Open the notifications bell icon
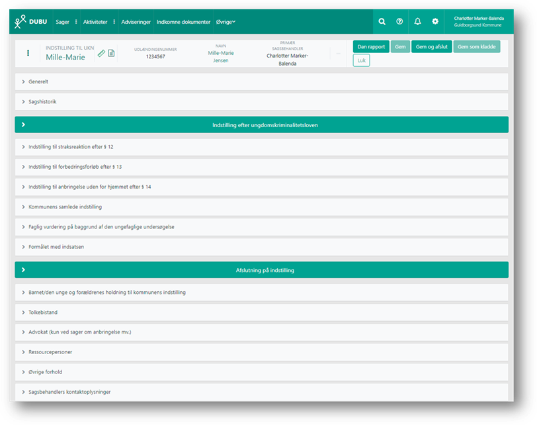 coord(417,22)
